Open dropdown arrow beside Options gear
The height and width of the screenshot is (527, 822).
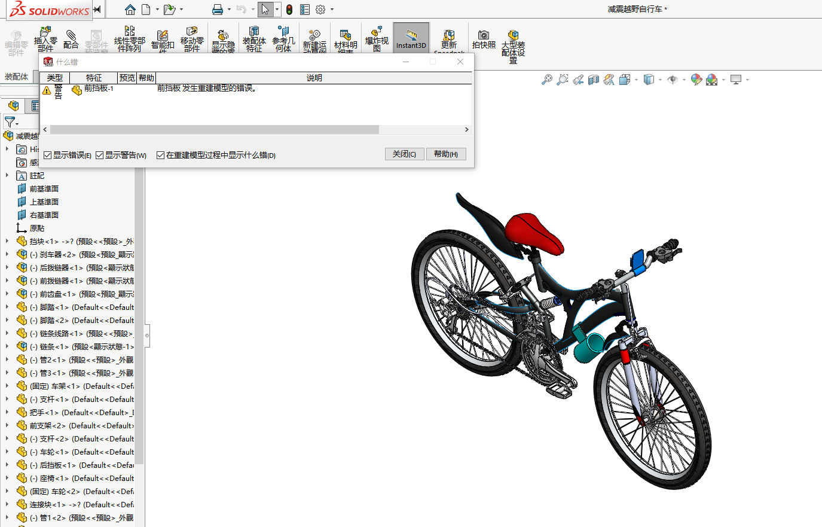(x=332, y=10)
